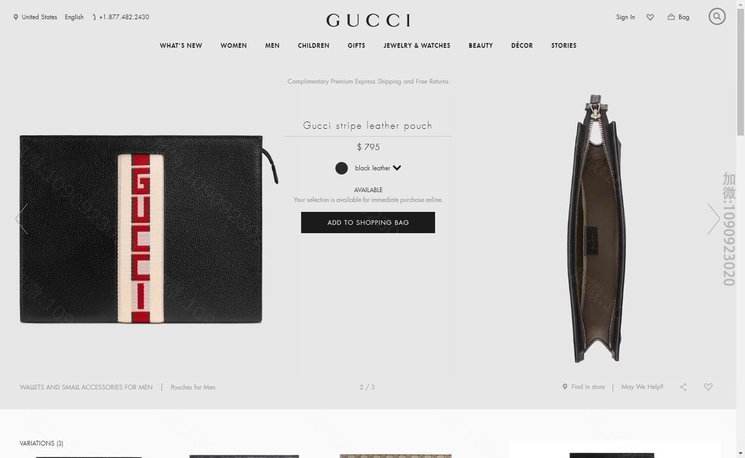Viewport: 745px width, 458px height.
Task: Select the black color swatch
Action: pyautogui.click(x=342, y=168)
